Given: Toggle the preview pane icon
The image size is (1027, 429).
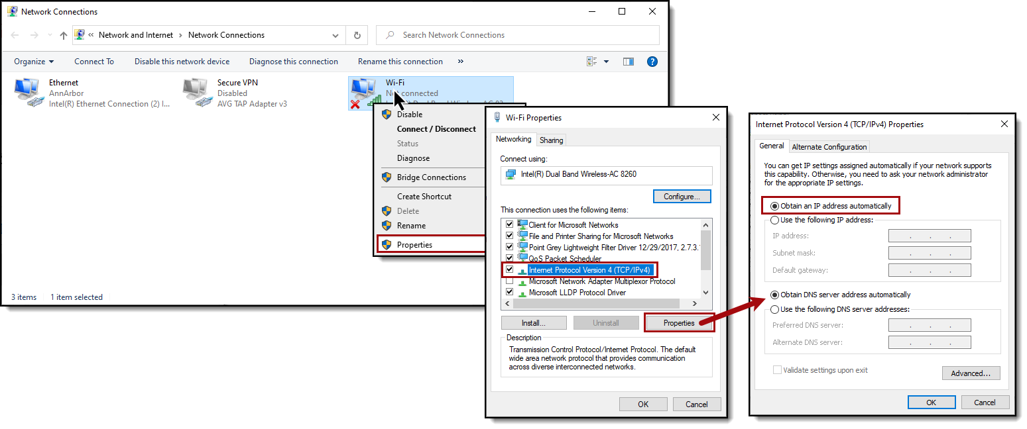Looking at the screenshot, I should pos(629,62).
